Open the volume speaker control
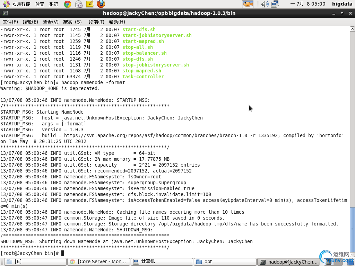355x266 pixels. pyautogui.click(x=265, y=4)
